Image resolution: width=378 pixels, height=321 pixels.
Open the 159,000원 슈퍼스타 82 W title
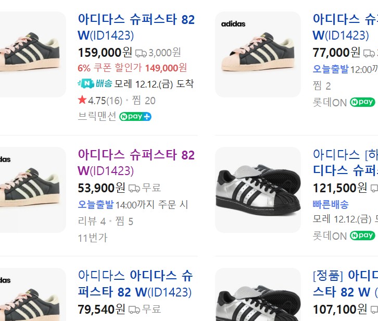tap(136, 27)
